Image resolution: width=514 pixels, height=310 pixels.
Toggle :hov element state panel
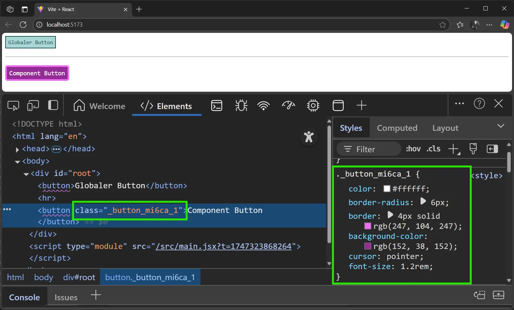[413, 149]
